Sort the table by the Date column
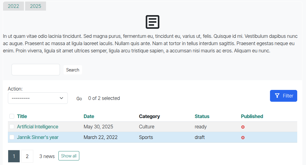This screenshot has height=165, width=306. (x=89, y=116)
